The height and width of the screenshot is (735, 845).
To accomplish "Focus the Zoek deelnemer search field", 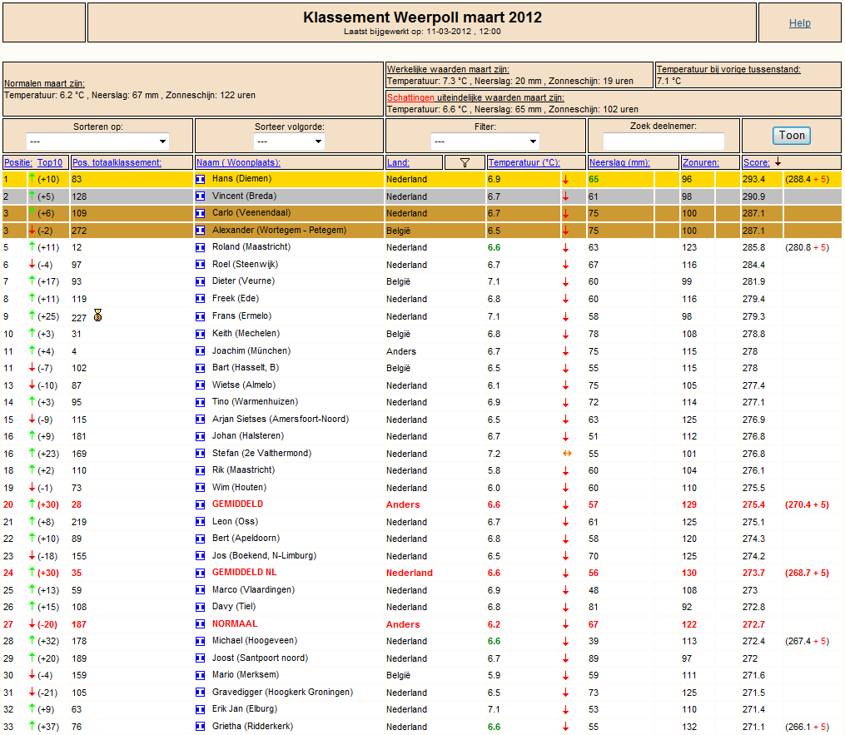I will 664,142.
